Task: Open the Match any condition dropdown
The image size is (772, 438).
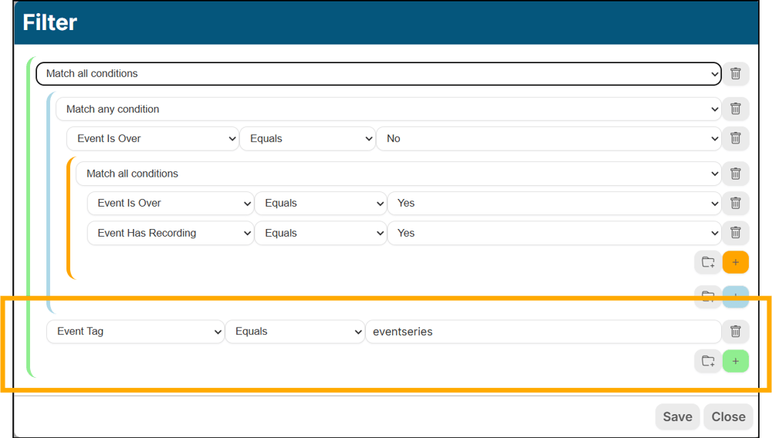Action: (388, 109)
